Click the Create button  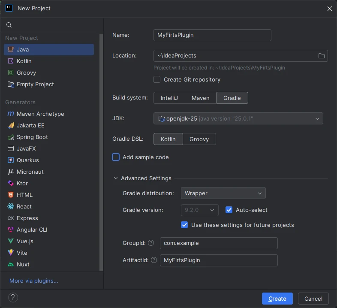pyautogui.click(x=277, y=299)
